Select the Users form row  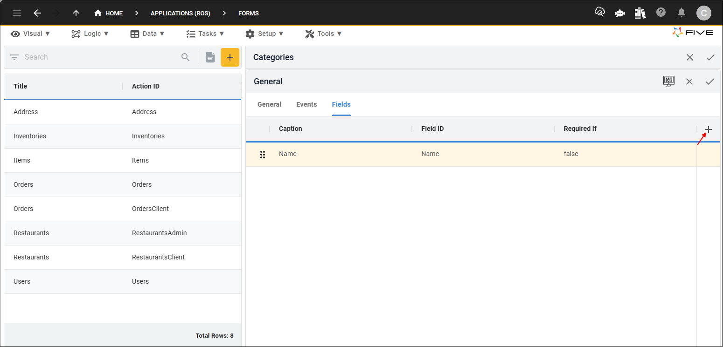[123, 281]
